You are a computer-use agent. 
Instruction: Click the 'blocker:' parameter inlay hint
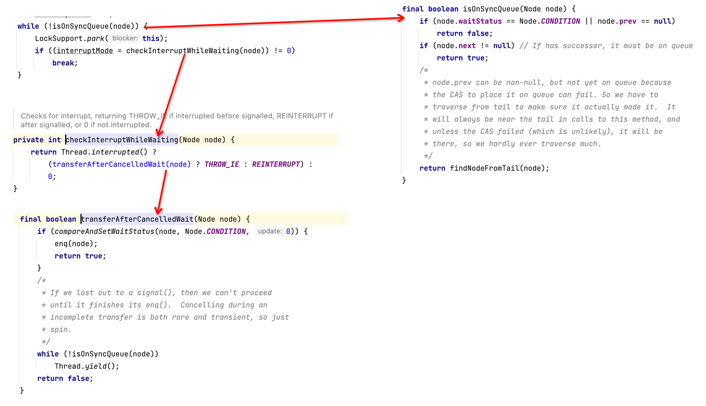coord(125,38)
